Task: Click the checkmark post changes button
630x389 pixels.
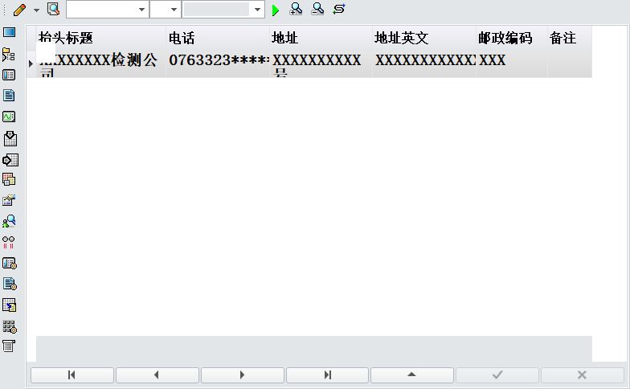Action: pyautogui.click(x=497, y=375)
